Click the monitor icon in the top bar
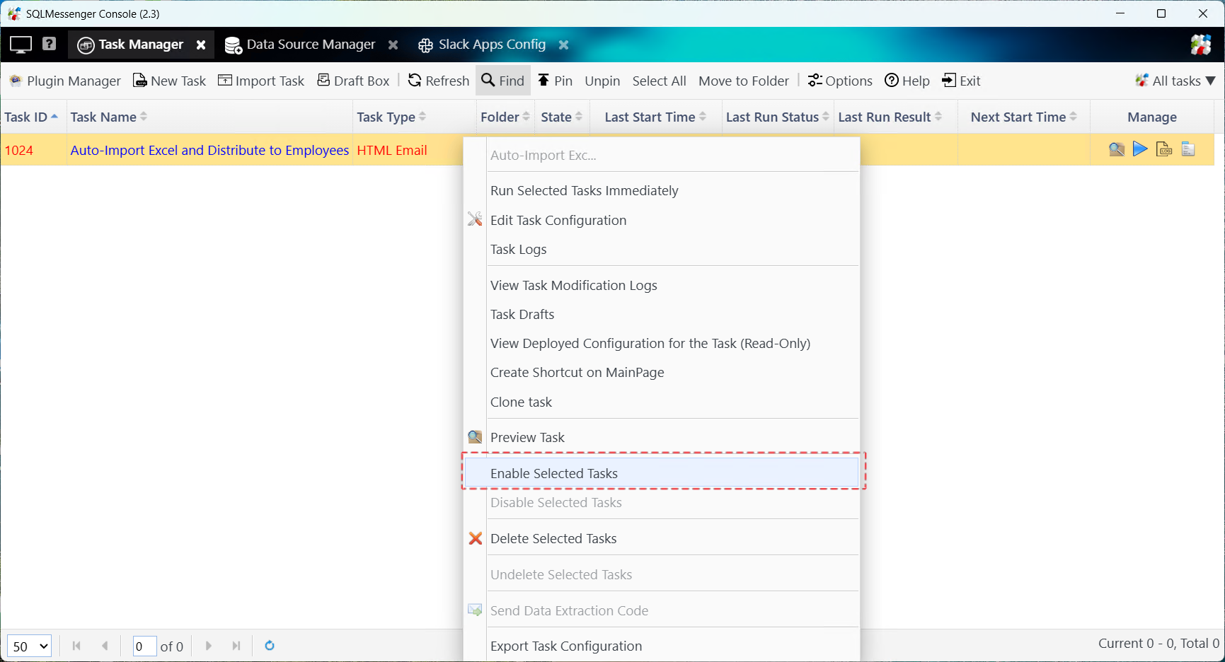 click(21, 45)
